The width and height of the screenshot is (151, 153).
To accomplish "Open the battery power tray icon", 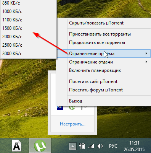I will (82, 146).
